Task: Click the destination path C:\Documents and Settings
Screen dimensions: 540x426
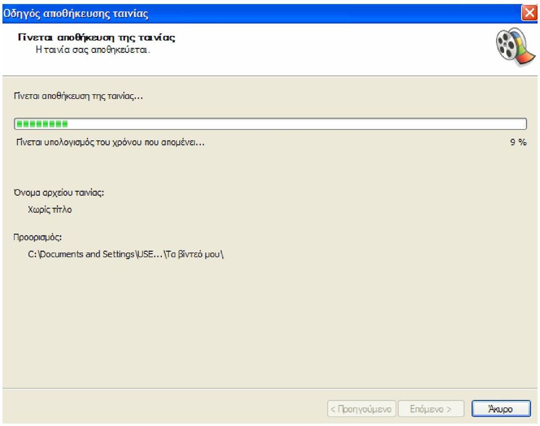Action: (x=125, y=254)
